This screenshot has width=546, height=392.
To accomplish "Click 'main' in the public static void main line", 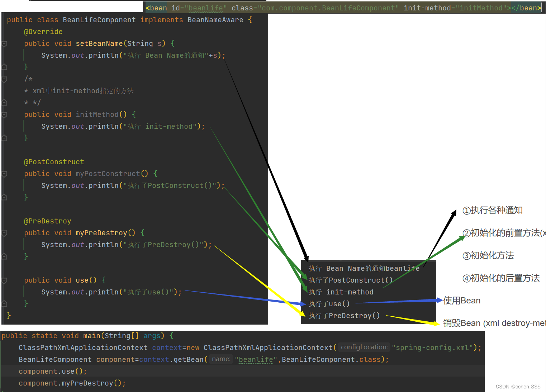I will click(x=92, y=336).
